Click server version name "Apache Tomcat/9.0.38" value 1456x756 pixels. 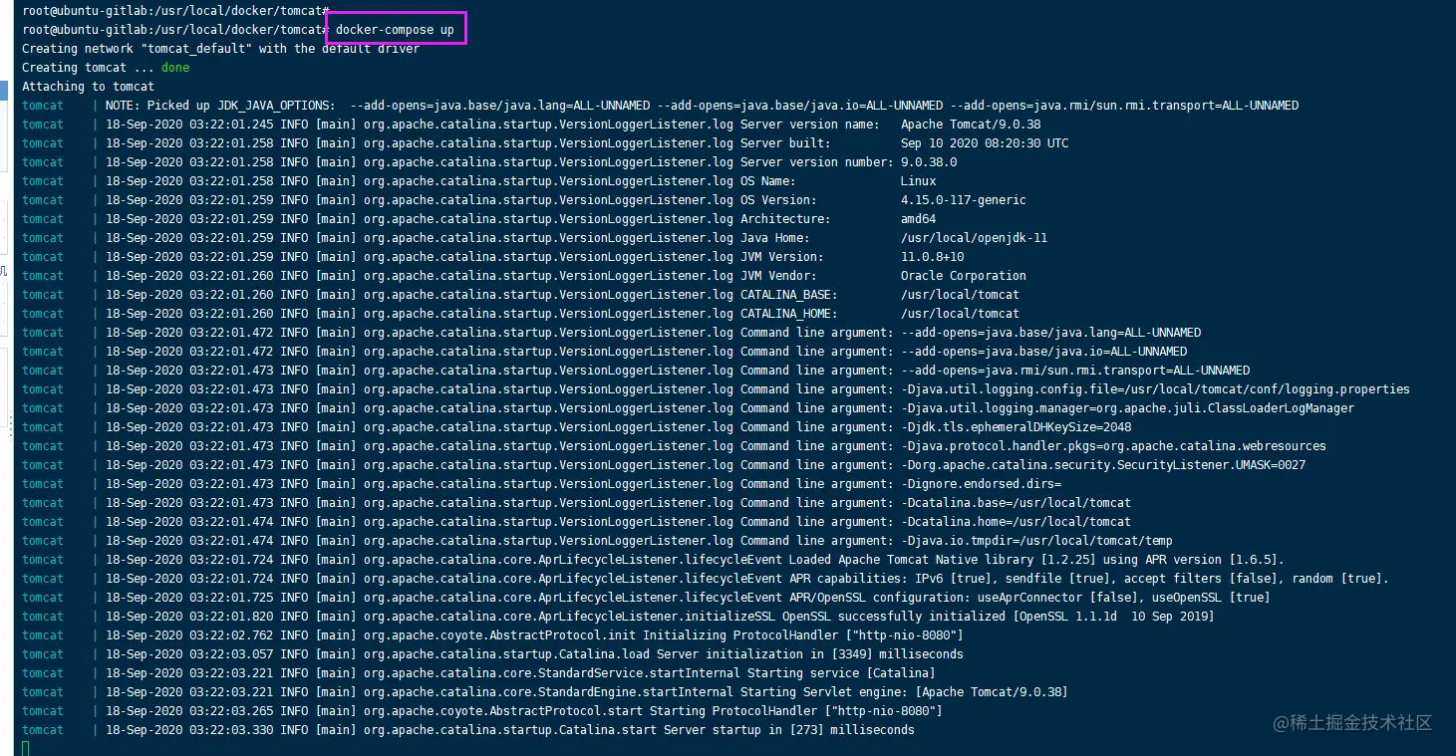point(971,125)
